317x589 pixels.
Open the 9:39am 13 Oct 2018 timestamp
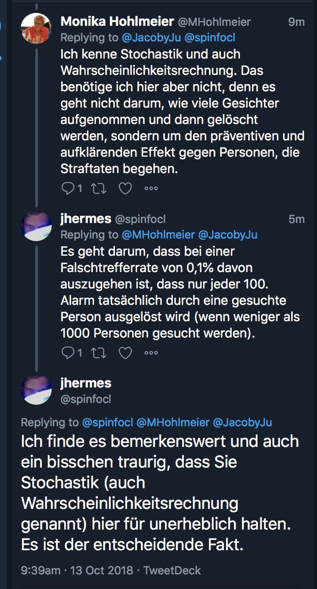click(x=77, y=571)
